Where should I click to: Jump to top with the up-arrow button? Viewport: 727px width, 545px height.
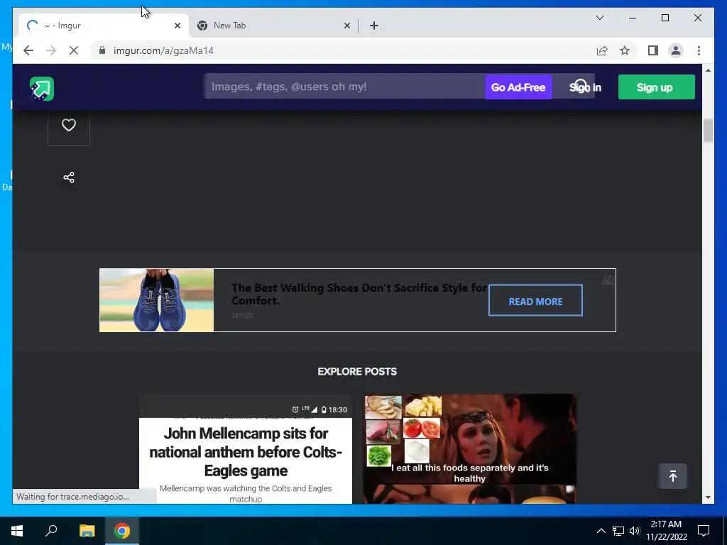(673, 476)
